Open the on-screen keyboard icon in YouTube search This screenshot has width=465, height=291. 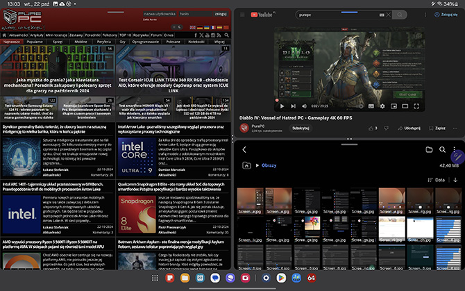382,15
